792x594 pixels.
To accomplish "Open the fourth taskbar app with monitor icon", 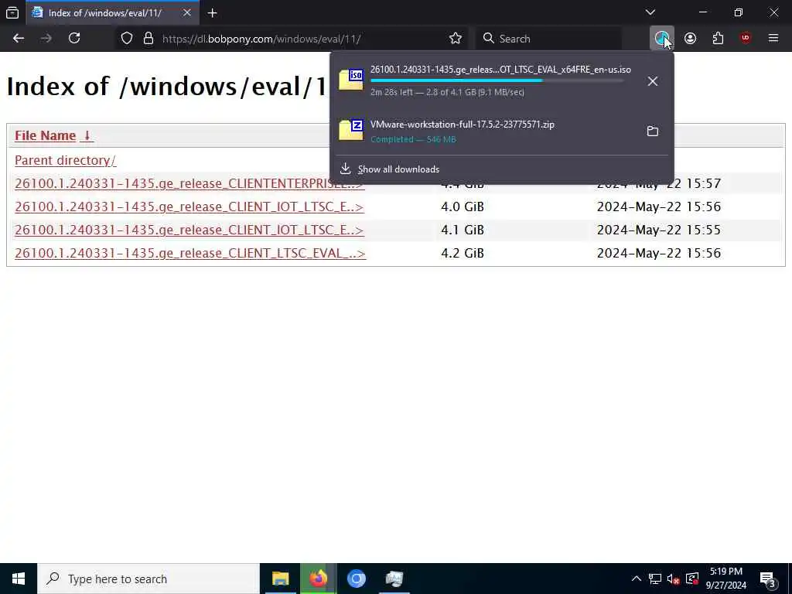I will pos(394,579).
